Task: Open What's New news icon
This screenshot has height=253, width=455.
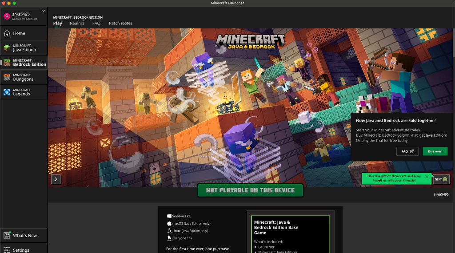Action: (7, 235)
